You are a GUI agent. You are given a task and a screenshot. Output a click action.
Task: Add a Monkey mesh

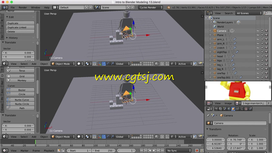click(20, 80)
